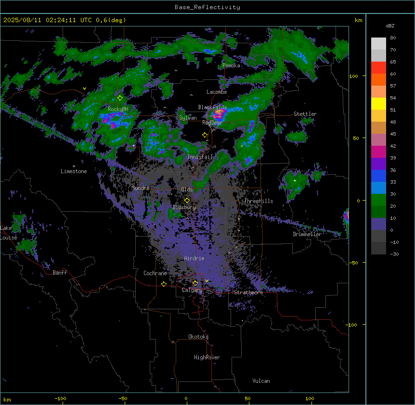Select the yellow diamond marker between Olds and Didsbury
The height and width of the screenshot is (405, 415).
click(x=187, y=200)
